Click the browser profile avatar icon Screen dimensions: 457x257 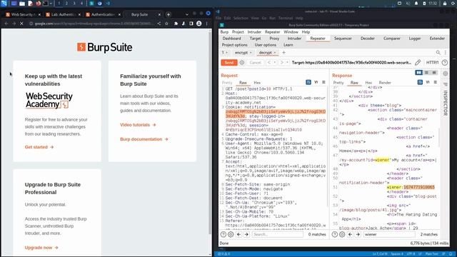tap(199, 24)
